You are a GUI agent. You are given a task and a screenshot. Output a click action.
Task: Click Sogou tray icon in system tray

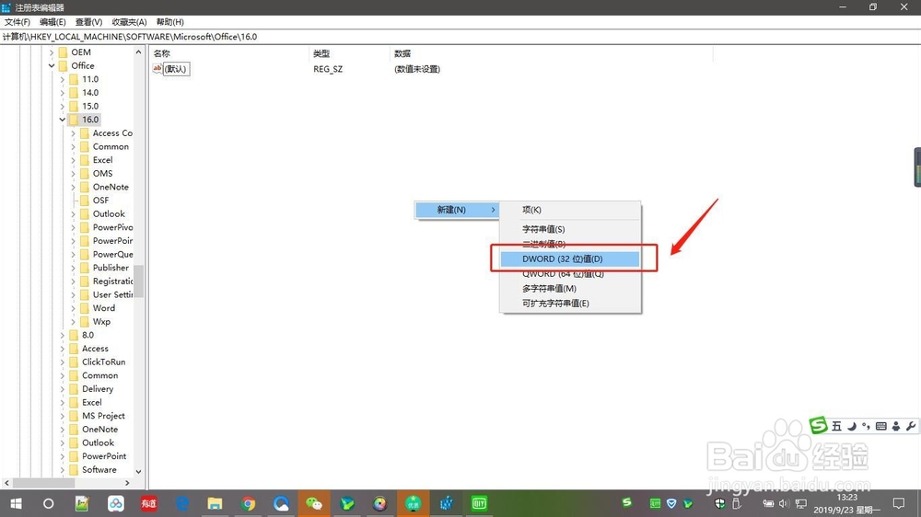coord(626,502)
